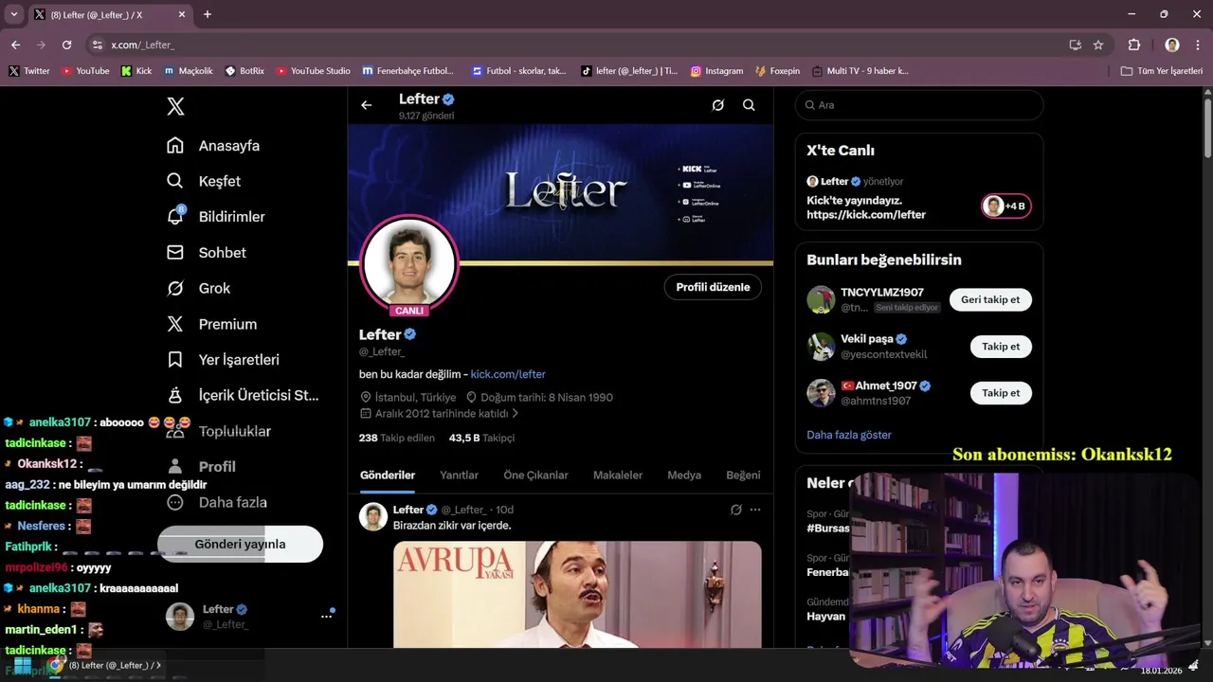Open the YouTube Studio bookmark
The image size is (1213, 682).
coord(313,71)
